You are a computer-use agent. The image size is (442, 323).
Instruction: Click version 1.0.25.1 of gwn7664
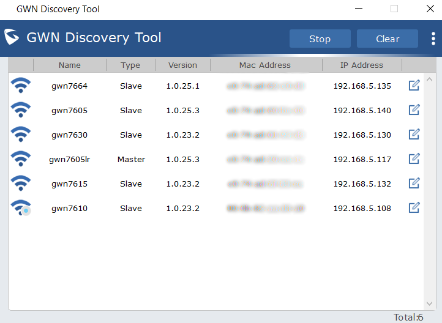pyautogui.click(x=182, y=86)
